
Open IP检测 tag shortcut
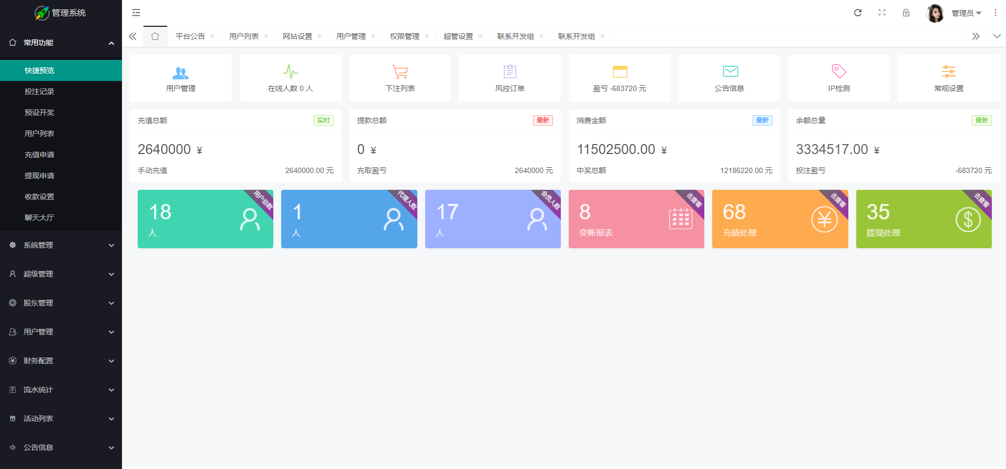pos(839,78)
